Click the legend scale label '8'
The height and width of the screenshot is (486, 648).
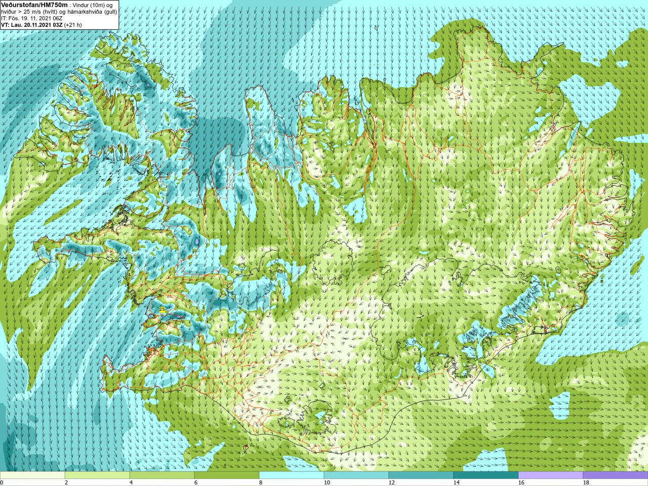pyautogui.click(x=261, y=482)
